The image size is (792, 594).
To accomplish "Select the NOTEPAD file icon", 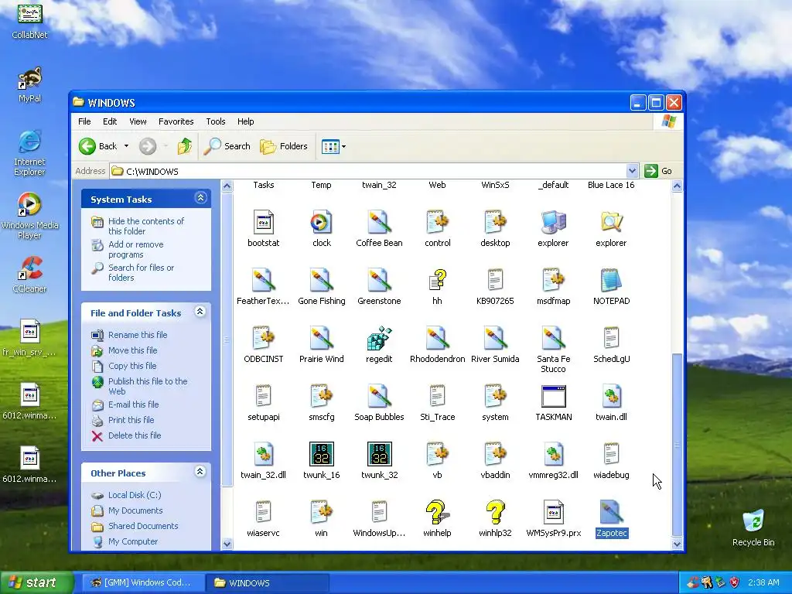I will (611, 280).
